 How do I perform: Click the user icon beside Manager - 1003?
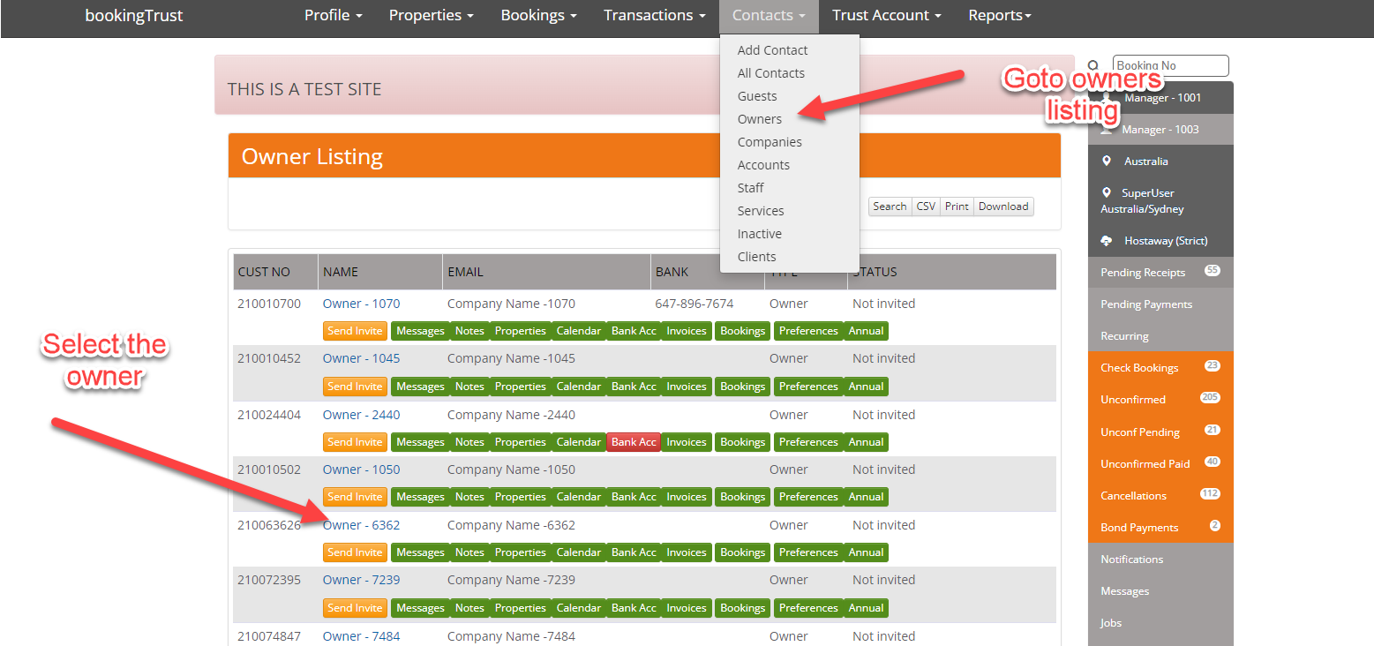[x=1107, y=129]
